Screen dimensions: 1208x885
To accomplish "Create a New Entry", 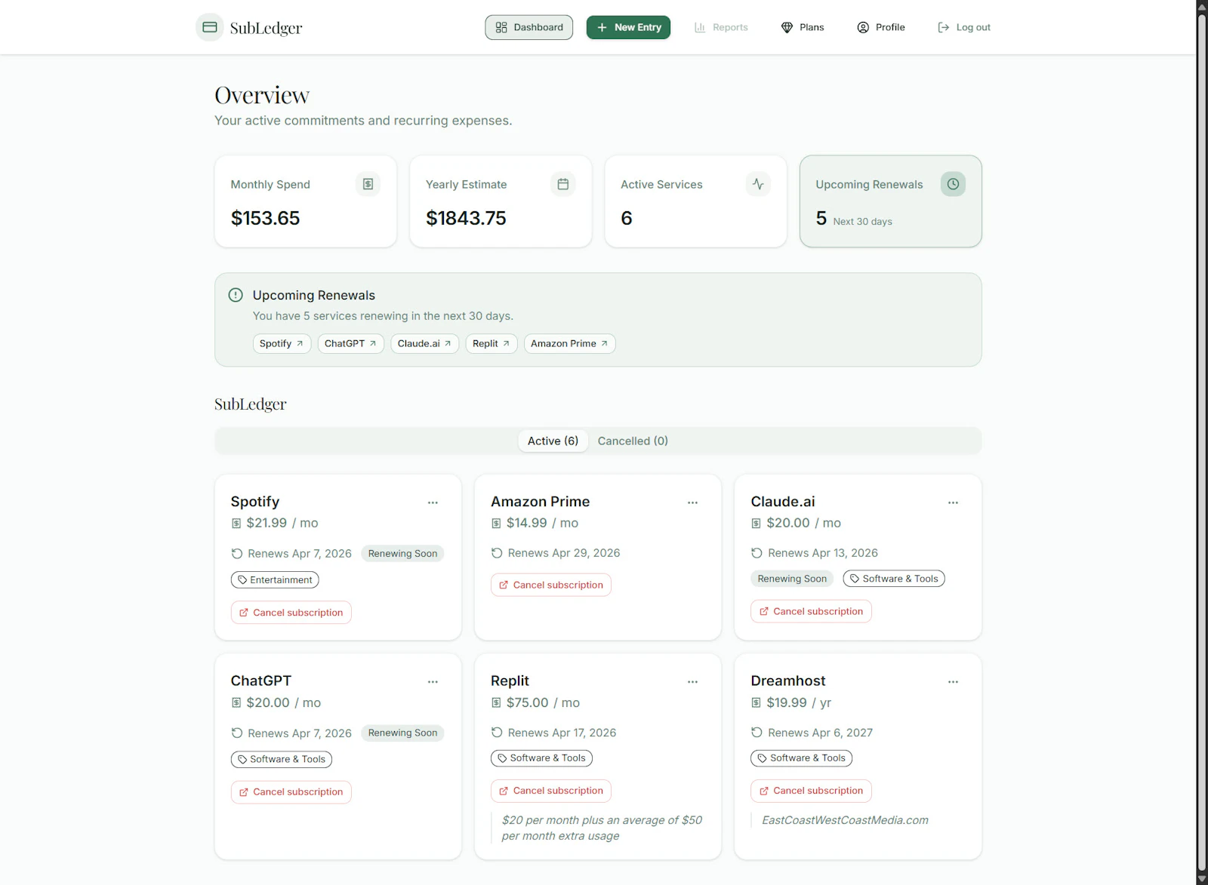I will tap(628, 27).
